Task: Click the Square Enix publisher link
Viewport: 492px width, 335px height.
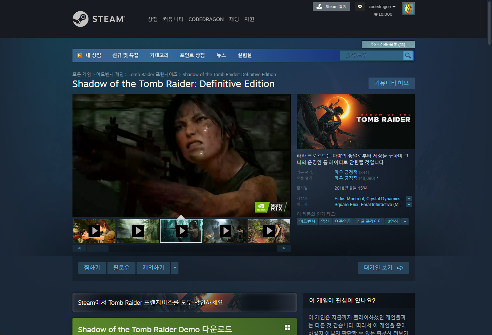Action: tap(346, 205)
